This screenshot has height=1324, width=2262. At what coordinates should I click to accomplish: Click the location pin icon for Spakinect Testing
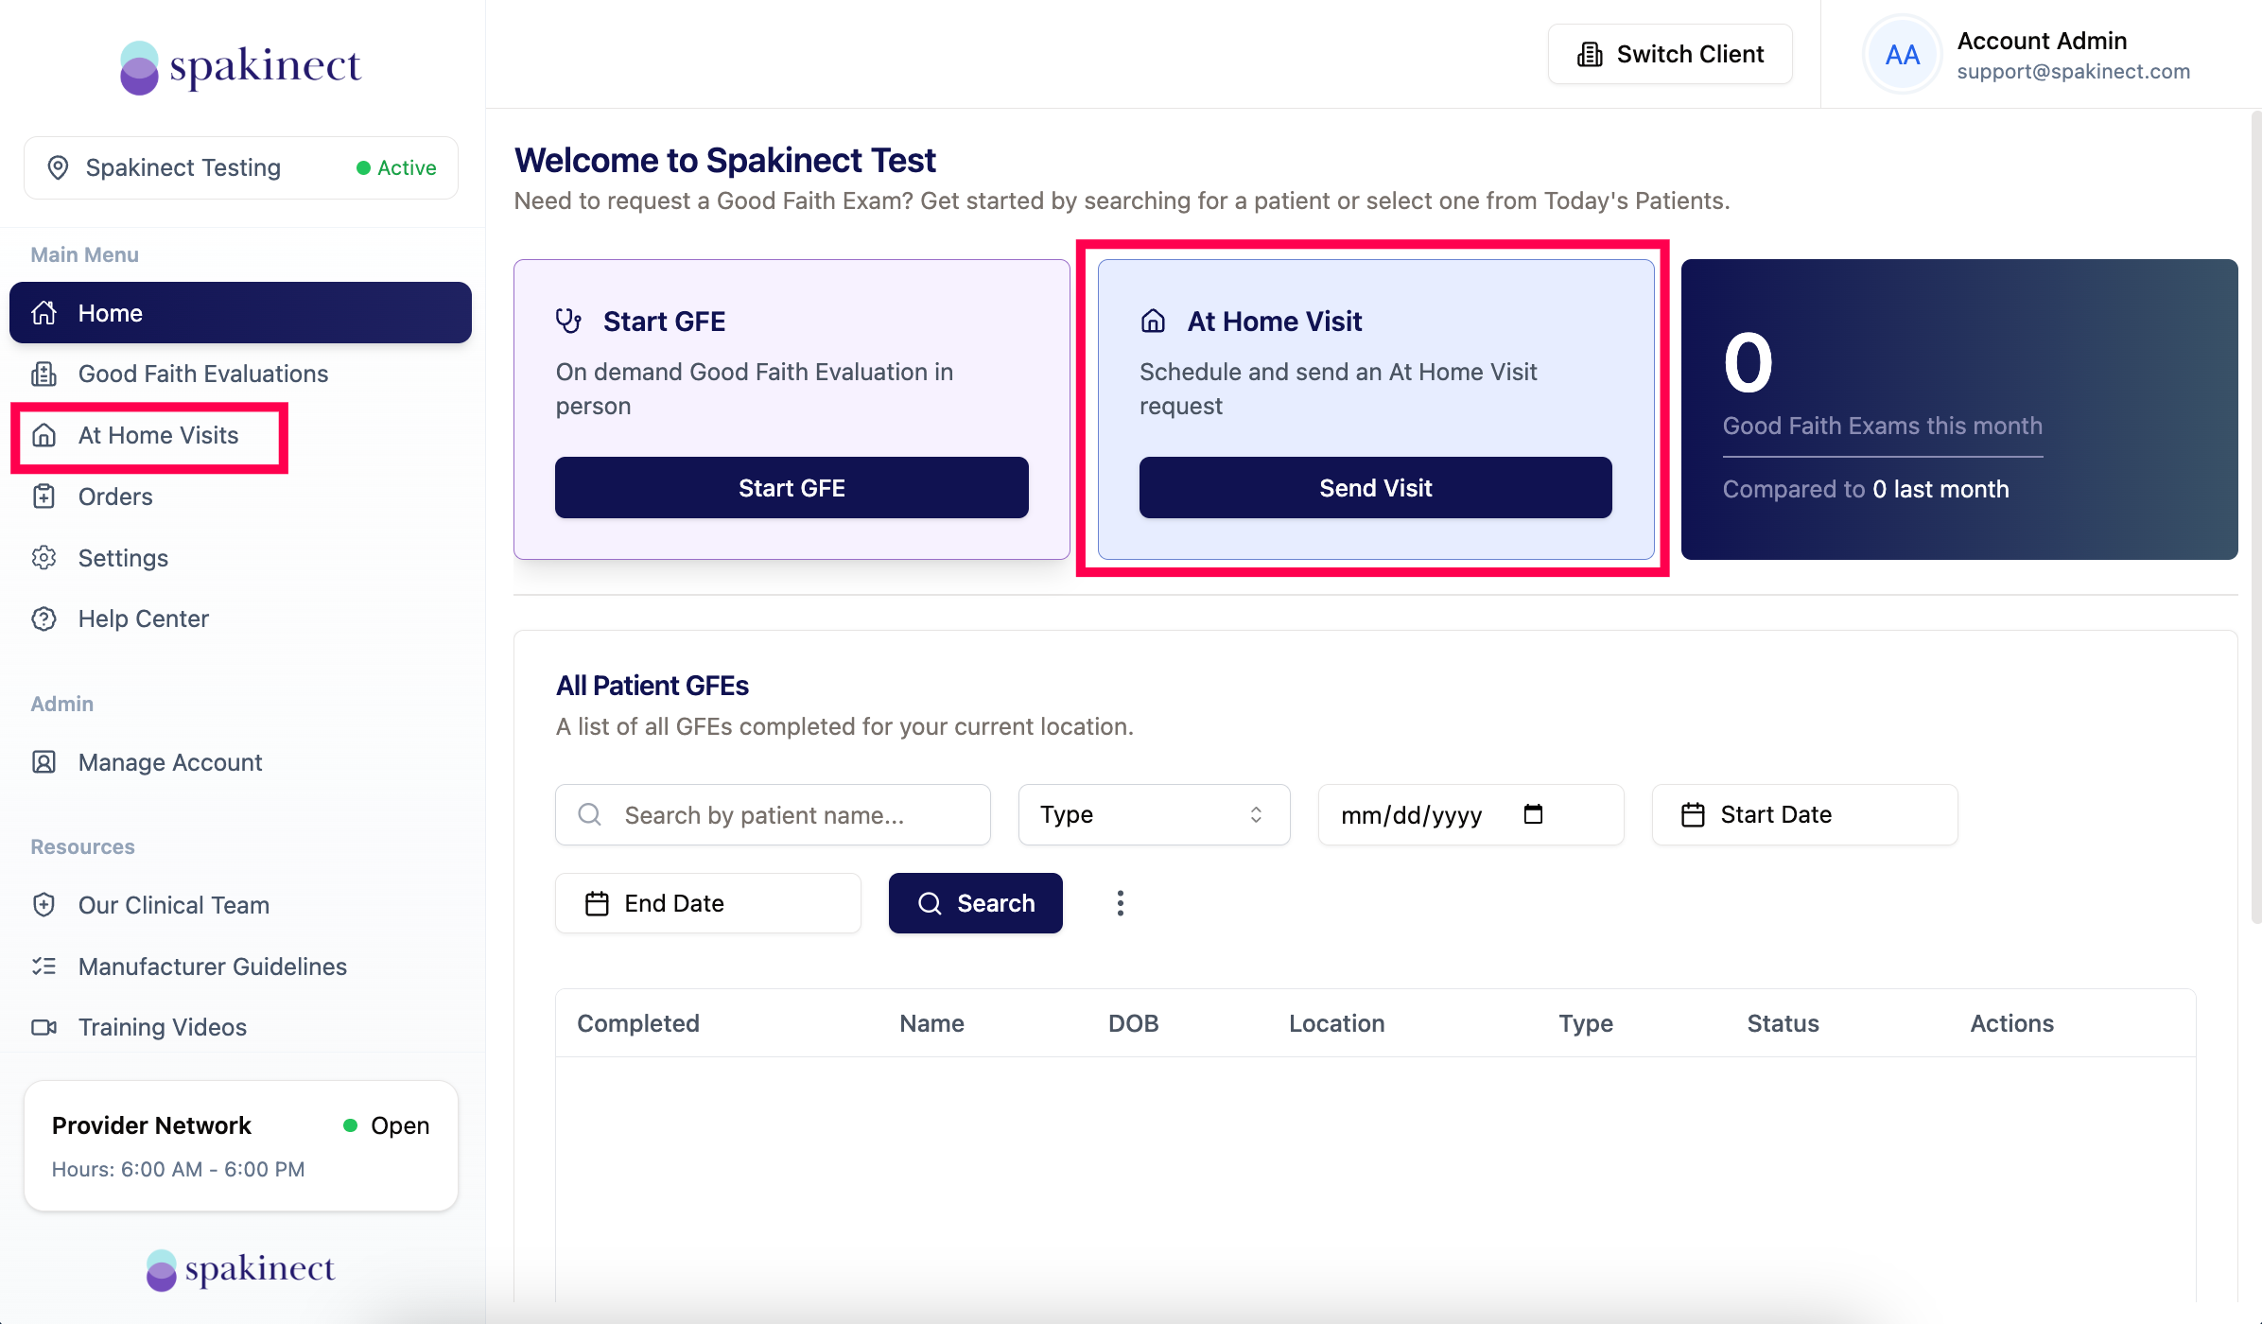pos(58,167)
